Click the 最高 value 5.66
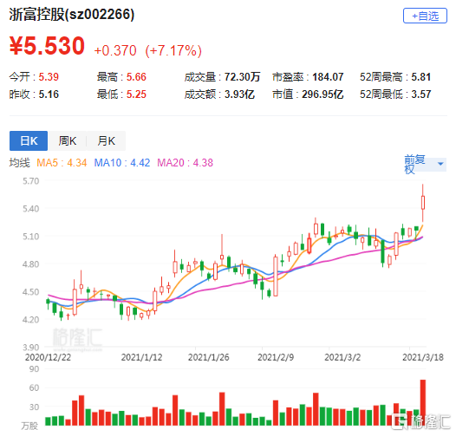Image resolution: width=456 pixels, height=436 pixels. [x=136, y=77]
